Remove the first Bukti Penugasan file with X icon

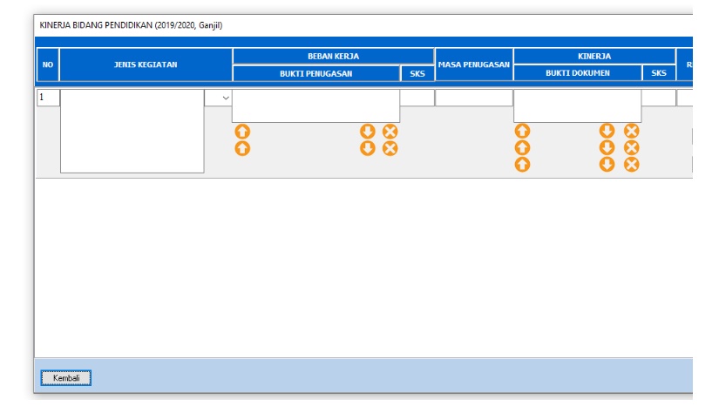click(x=390, y=132)
